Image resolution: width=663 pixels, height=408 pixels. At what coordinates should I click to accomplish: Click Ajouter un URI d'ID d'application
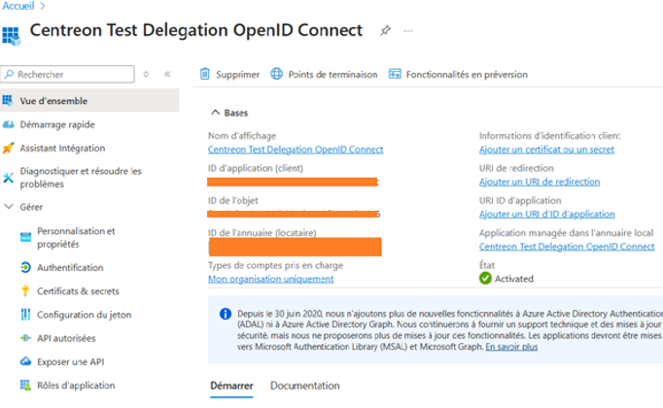click(x=547, y=214)
